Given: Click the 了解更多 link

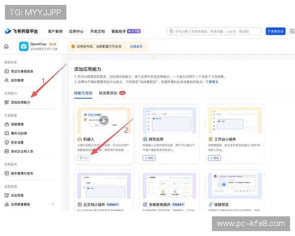Looking at the screenshot, I should click(x=212, y=82).
